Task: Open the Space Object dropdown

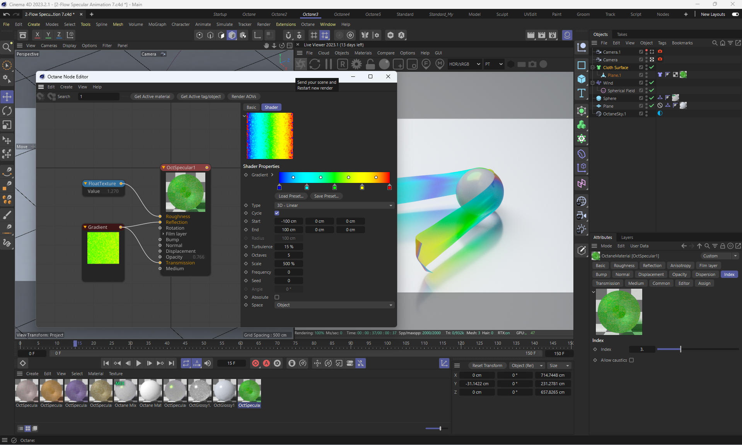Action: [334, 305]
